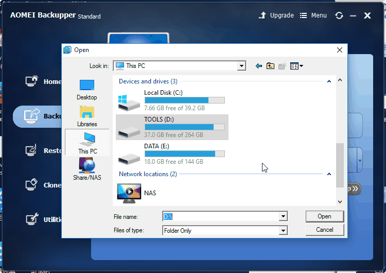Select Libraries in the places bar

(87, 116)
